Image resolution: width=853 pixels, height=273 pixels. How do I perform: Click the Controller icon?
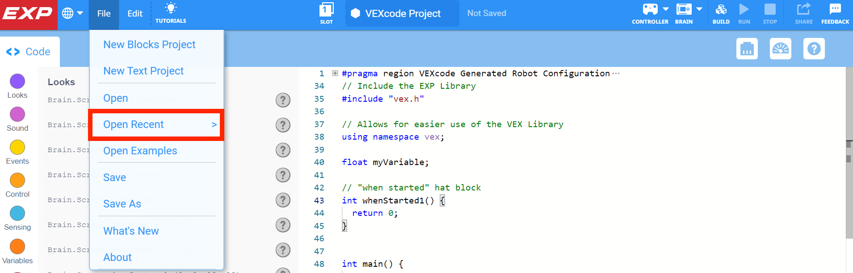point(650,9)
